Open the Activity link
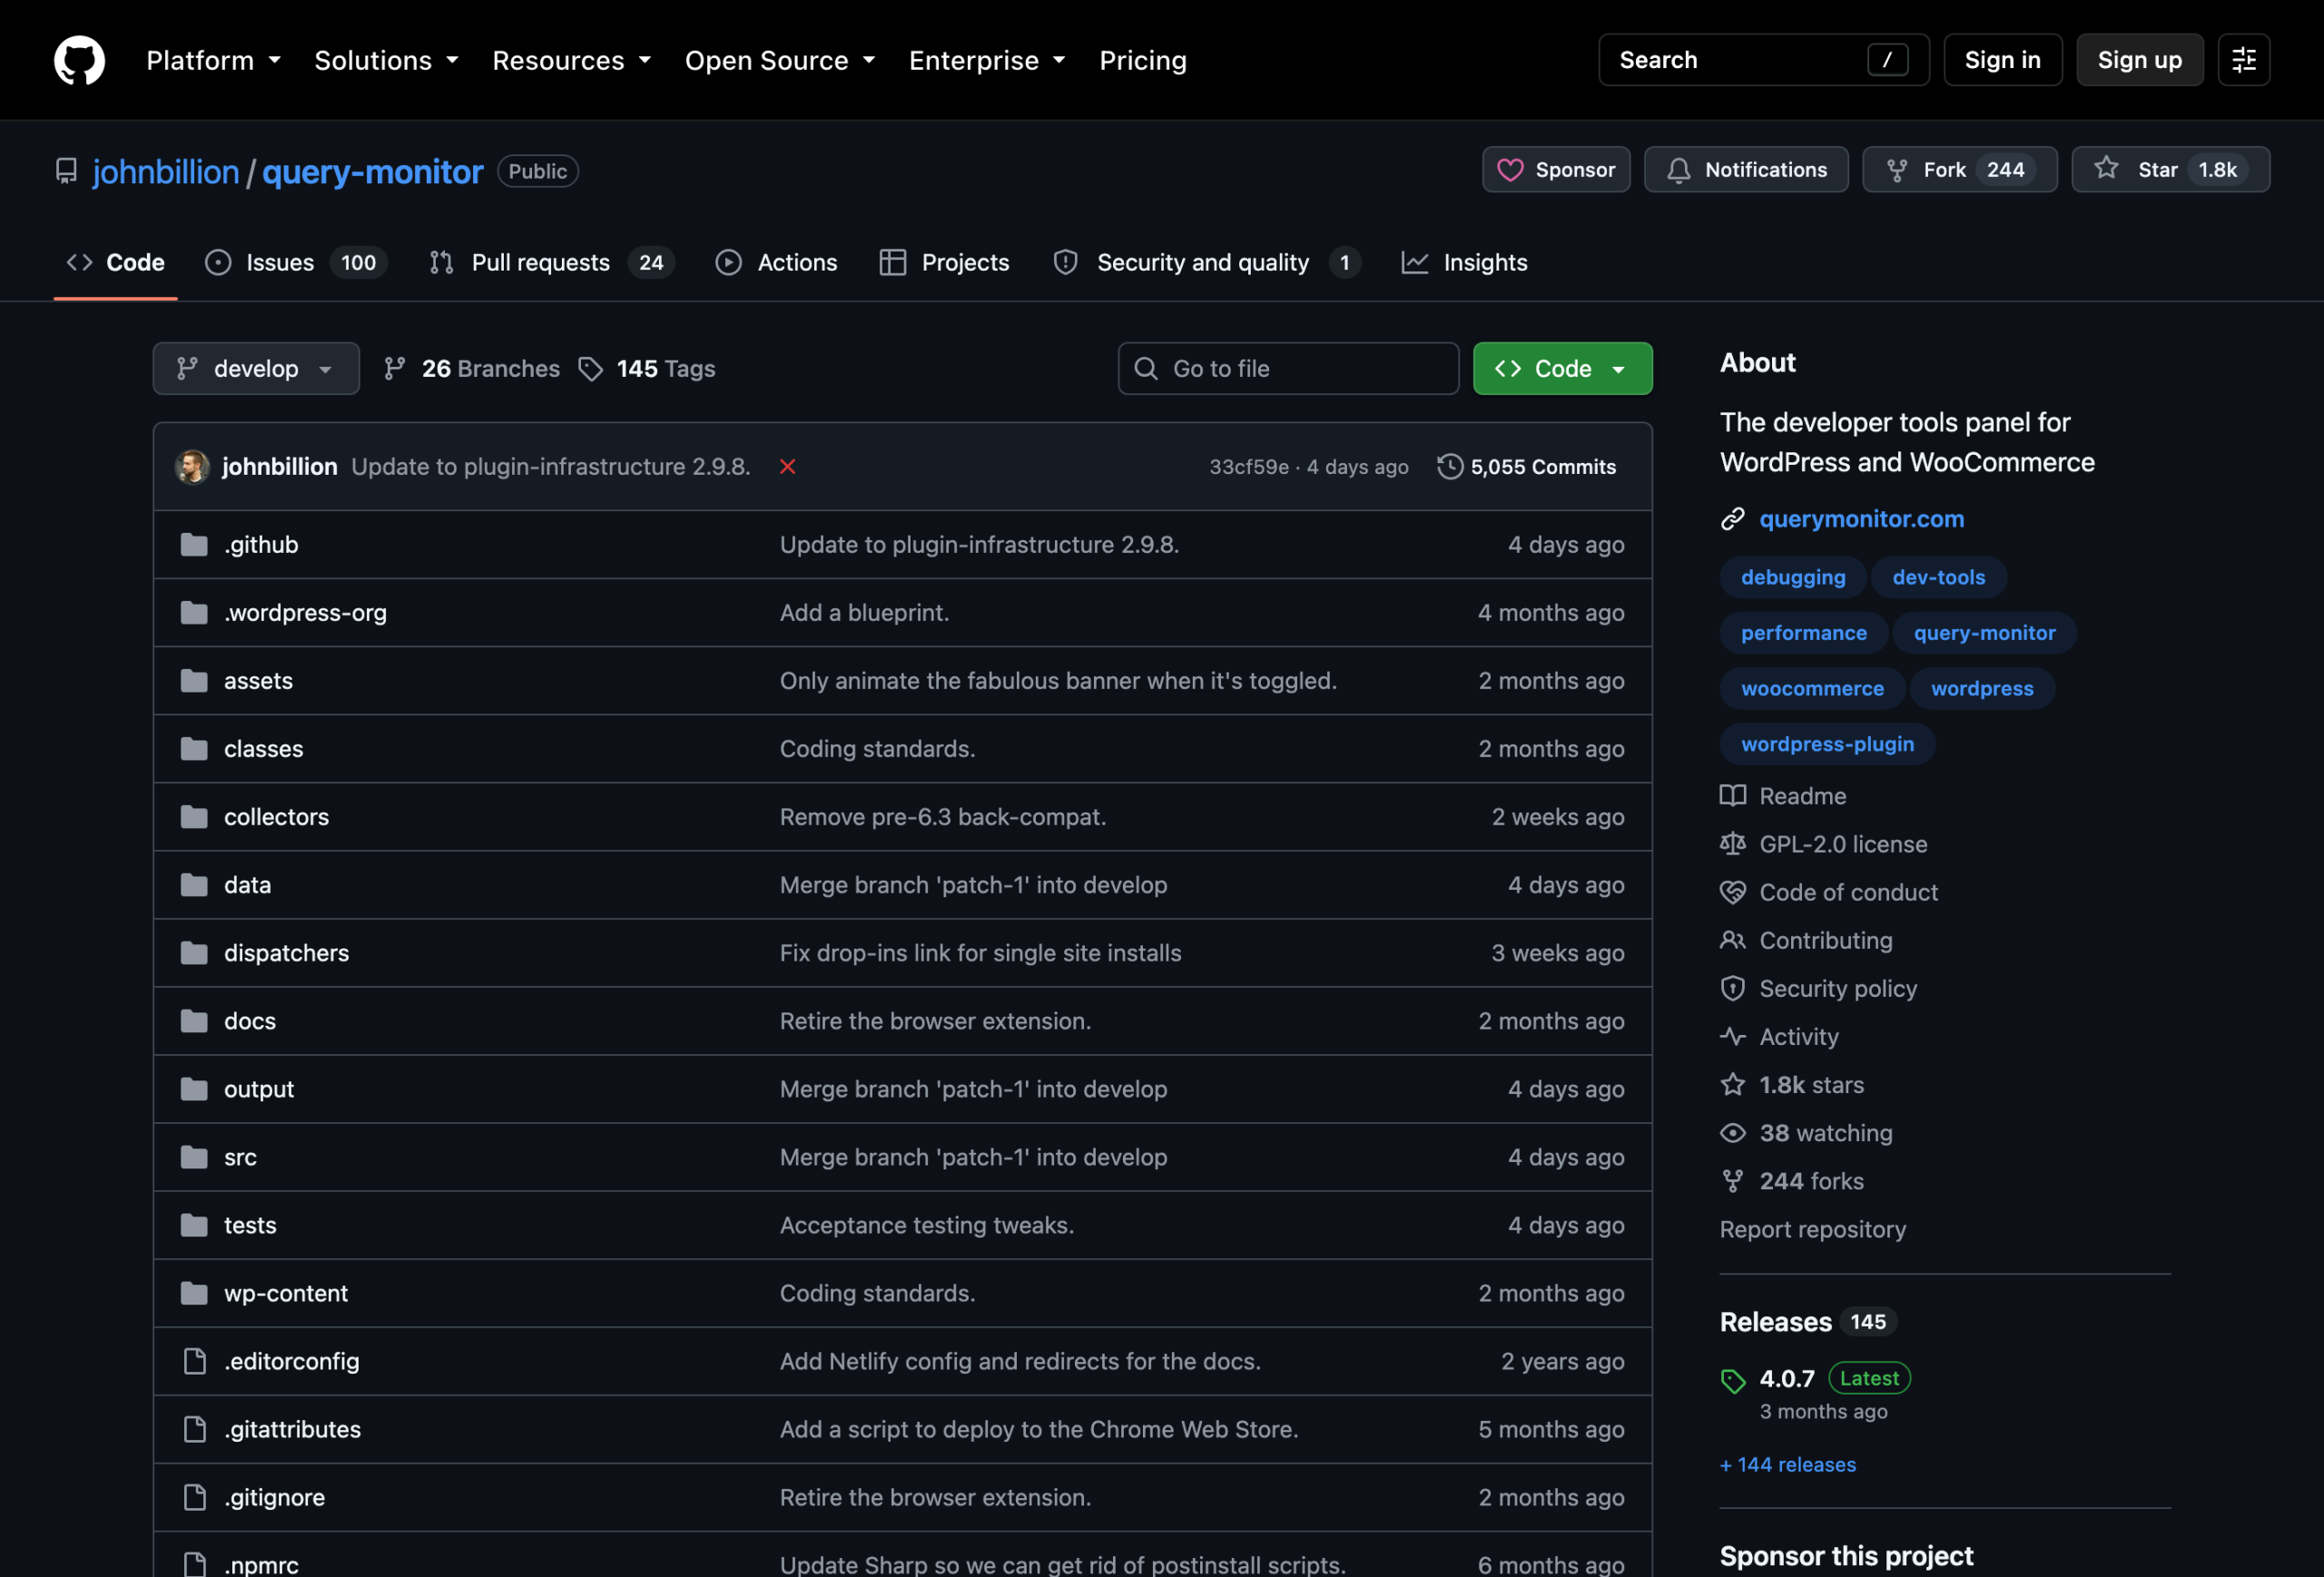 click(1779, 1037)
